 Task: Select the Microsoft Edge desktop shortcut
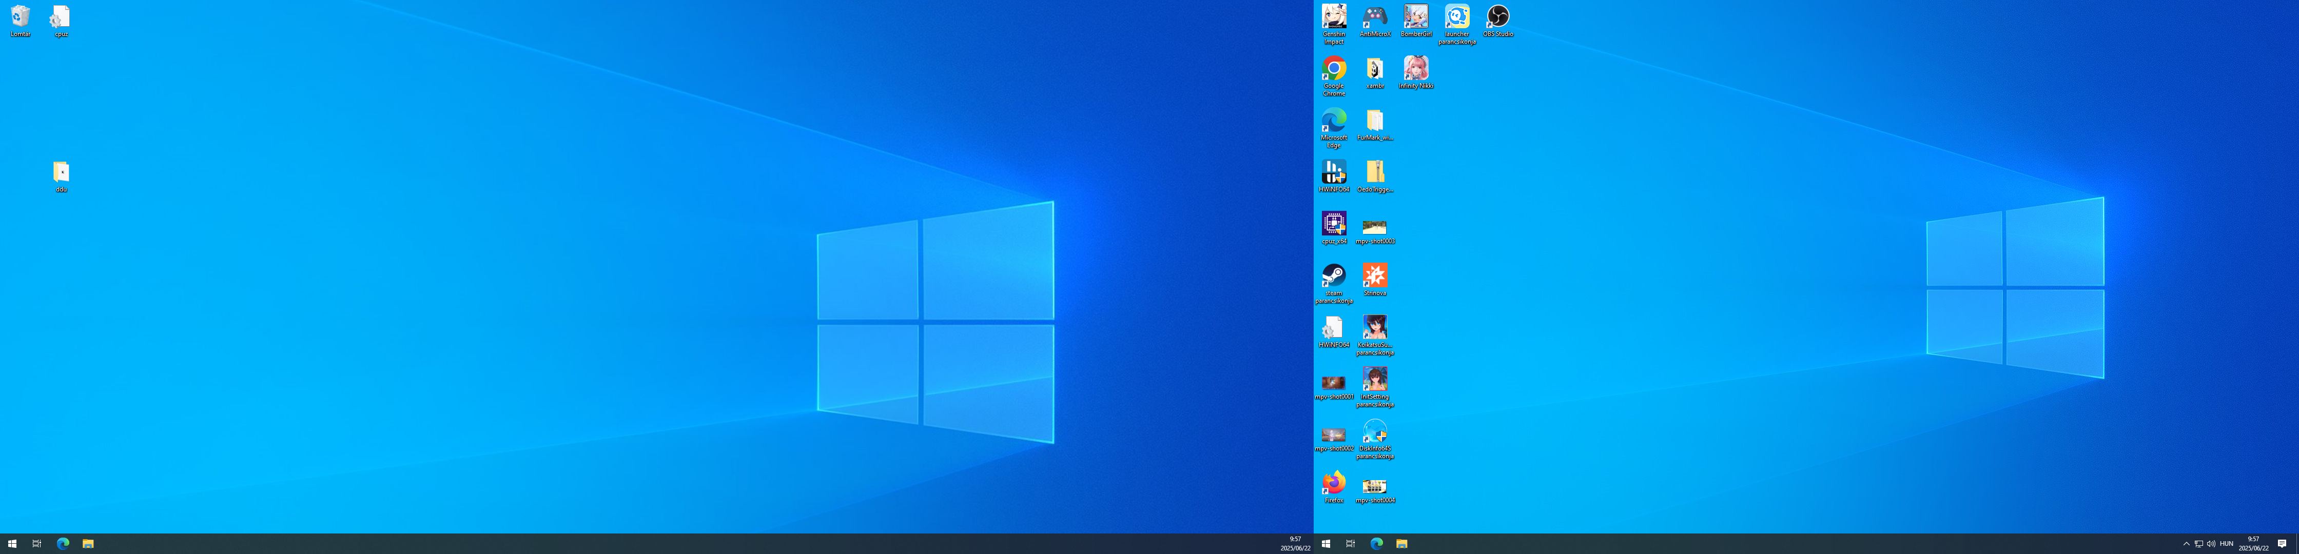pyautogui.click(x=1334, y=128)
